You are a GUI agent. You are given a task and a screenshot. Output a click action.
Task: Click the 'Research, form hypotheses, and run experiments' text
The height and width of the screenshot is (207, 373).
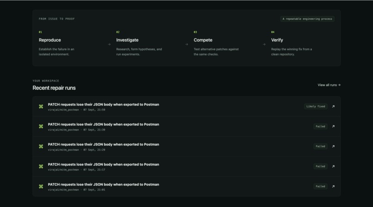[139, 52]
